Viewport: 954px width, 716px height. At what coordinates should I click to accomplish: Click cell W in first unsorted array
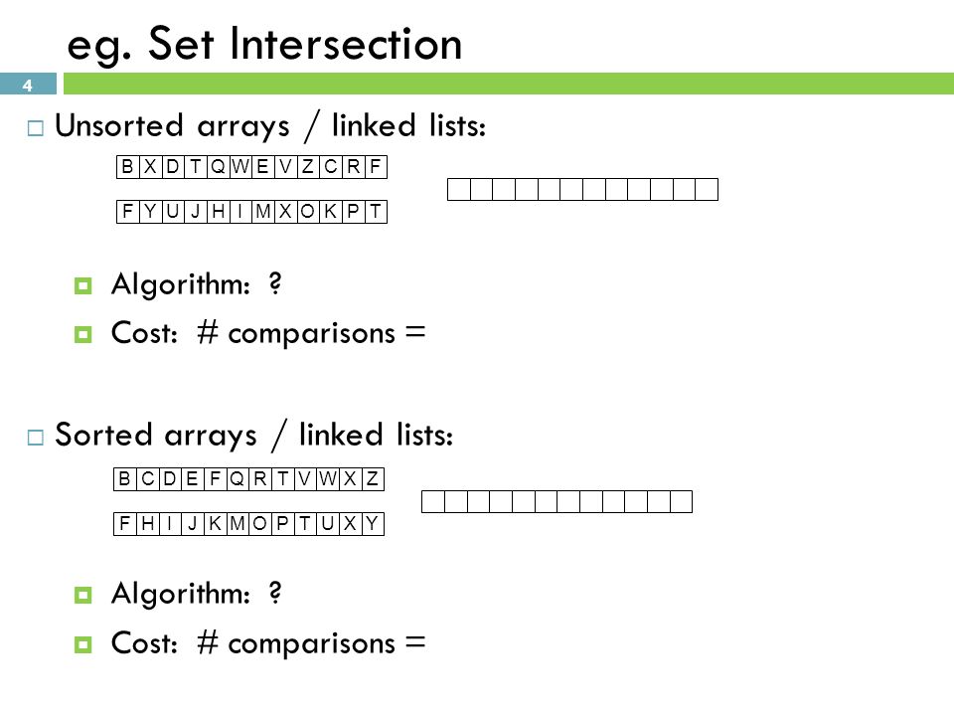[x=240, y=167]
